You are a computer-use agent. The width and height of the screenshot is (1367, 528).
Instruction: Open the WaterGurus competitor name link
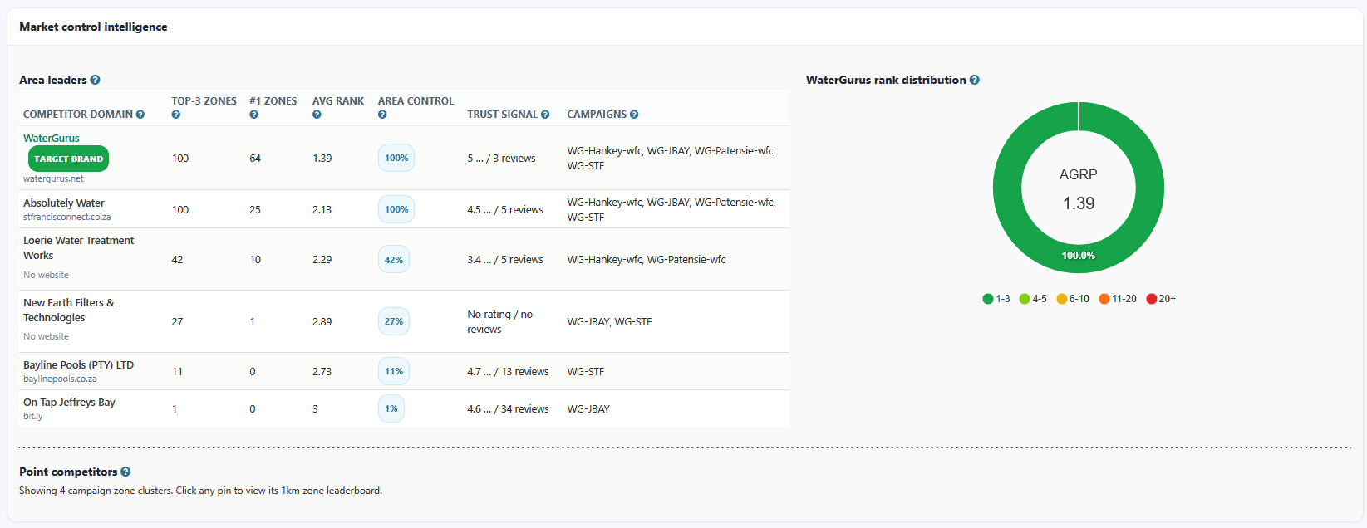[52, 138]
